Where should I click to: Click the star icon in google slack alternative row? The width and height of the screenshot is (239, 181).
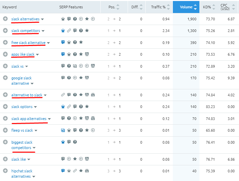click(x=81, y=78)
